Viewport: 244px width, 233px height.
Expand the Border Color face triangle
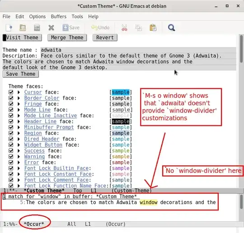click(19, 98)
